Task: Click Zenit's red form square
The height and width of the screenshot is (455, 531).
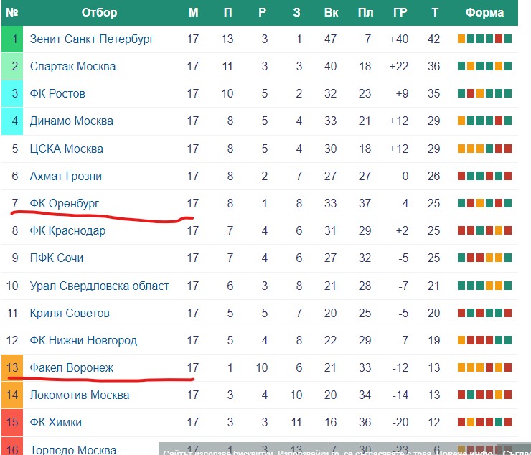Action: click(x=499, y=39)
